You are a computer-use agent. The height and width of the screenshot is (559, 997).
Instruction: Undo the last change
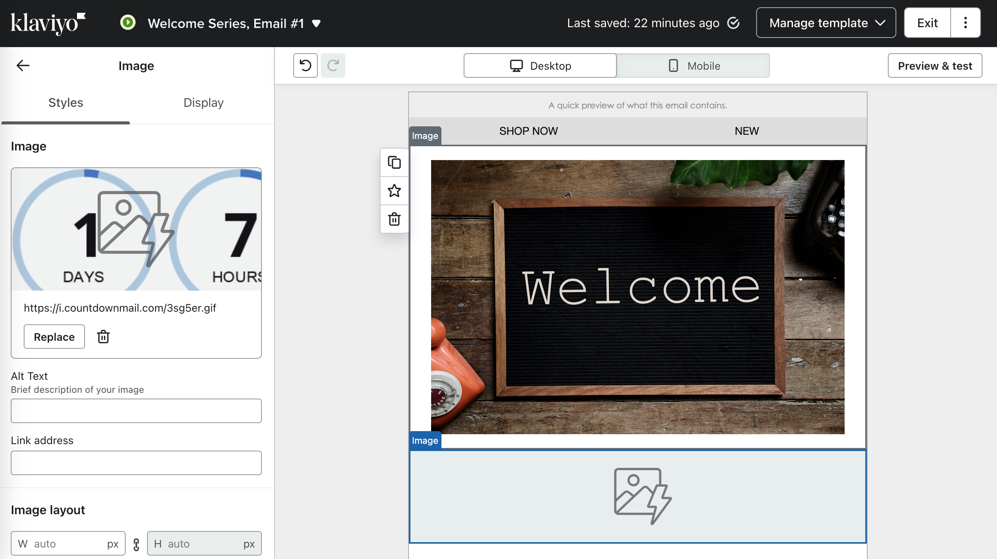pyautogui.click(x=306, y=65)
